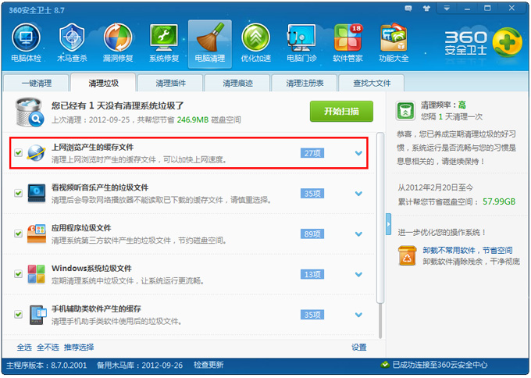This screenshot has width=531, height=378.
Task: Click 检查更新 check update link
Action: pos(208,365)
